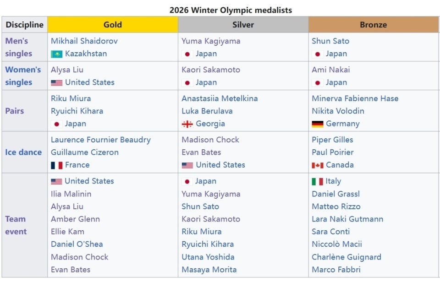Click the Ilia Malinin link

(x=71, y=194)
